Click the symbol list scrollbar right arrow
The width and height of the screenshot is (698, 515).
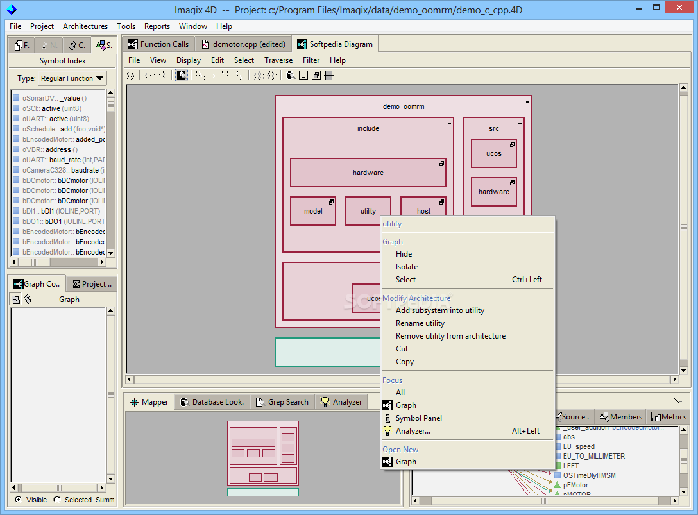click(102, 262)
